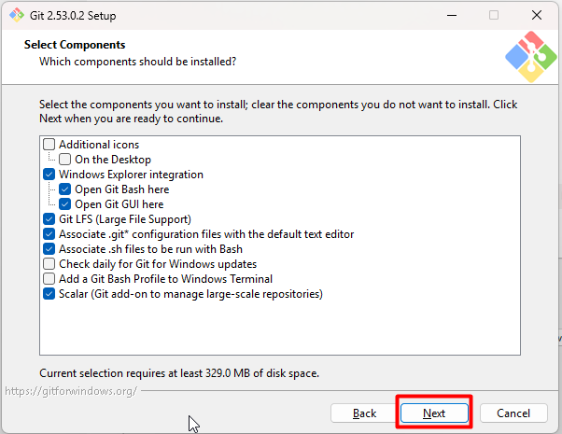Click the '329.0 MB of disk space' text
This screenshot has width=562, height=434.
pos(262,373)
